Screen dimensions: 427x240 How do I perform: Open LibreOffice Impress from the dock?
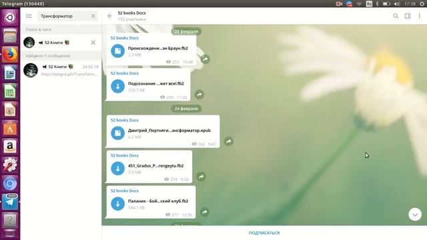(10, 109)
